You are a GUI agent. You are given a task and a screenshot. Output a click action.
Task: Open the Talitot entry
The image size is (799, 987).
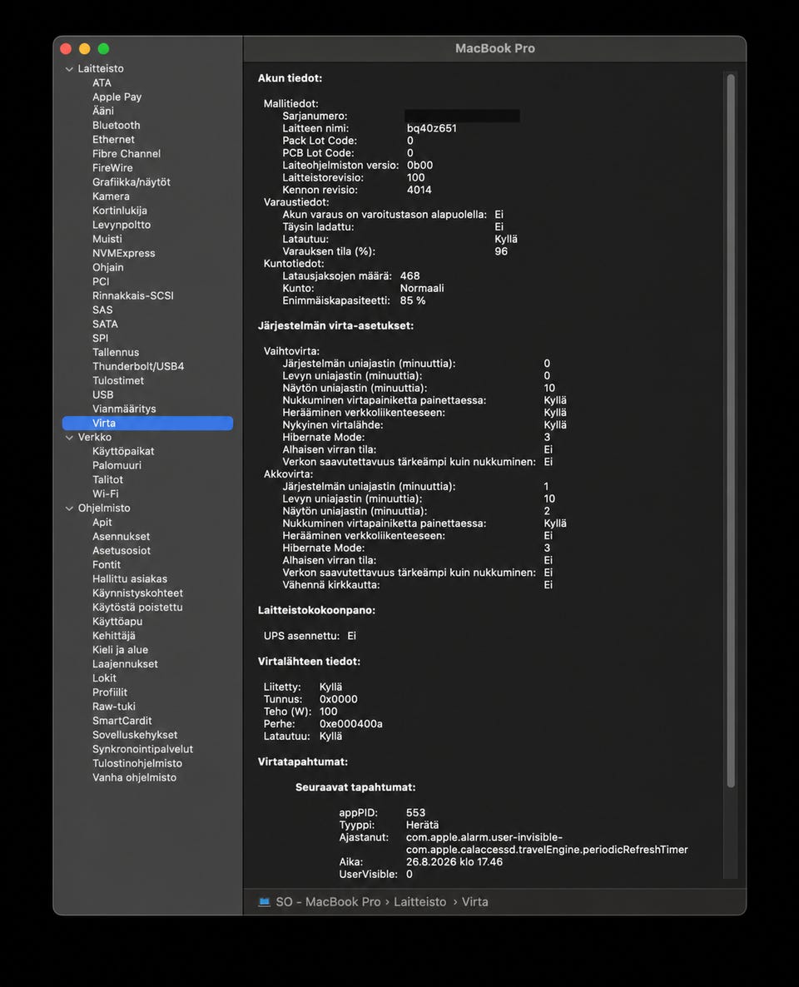tap(107, 479)
